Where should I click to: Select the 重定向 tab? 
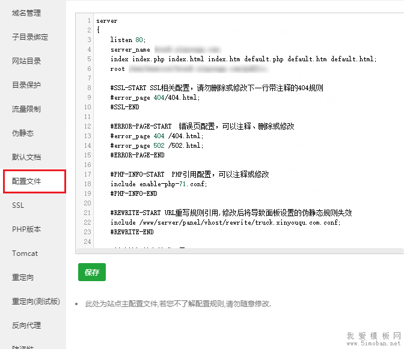(23, 278)
